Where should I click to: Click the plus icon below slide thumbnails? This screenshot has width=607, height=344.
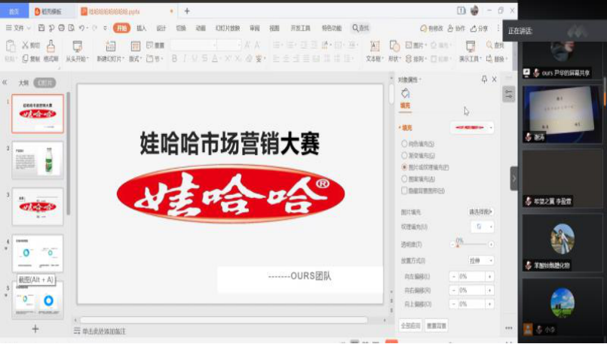click(x=35, y=329)
